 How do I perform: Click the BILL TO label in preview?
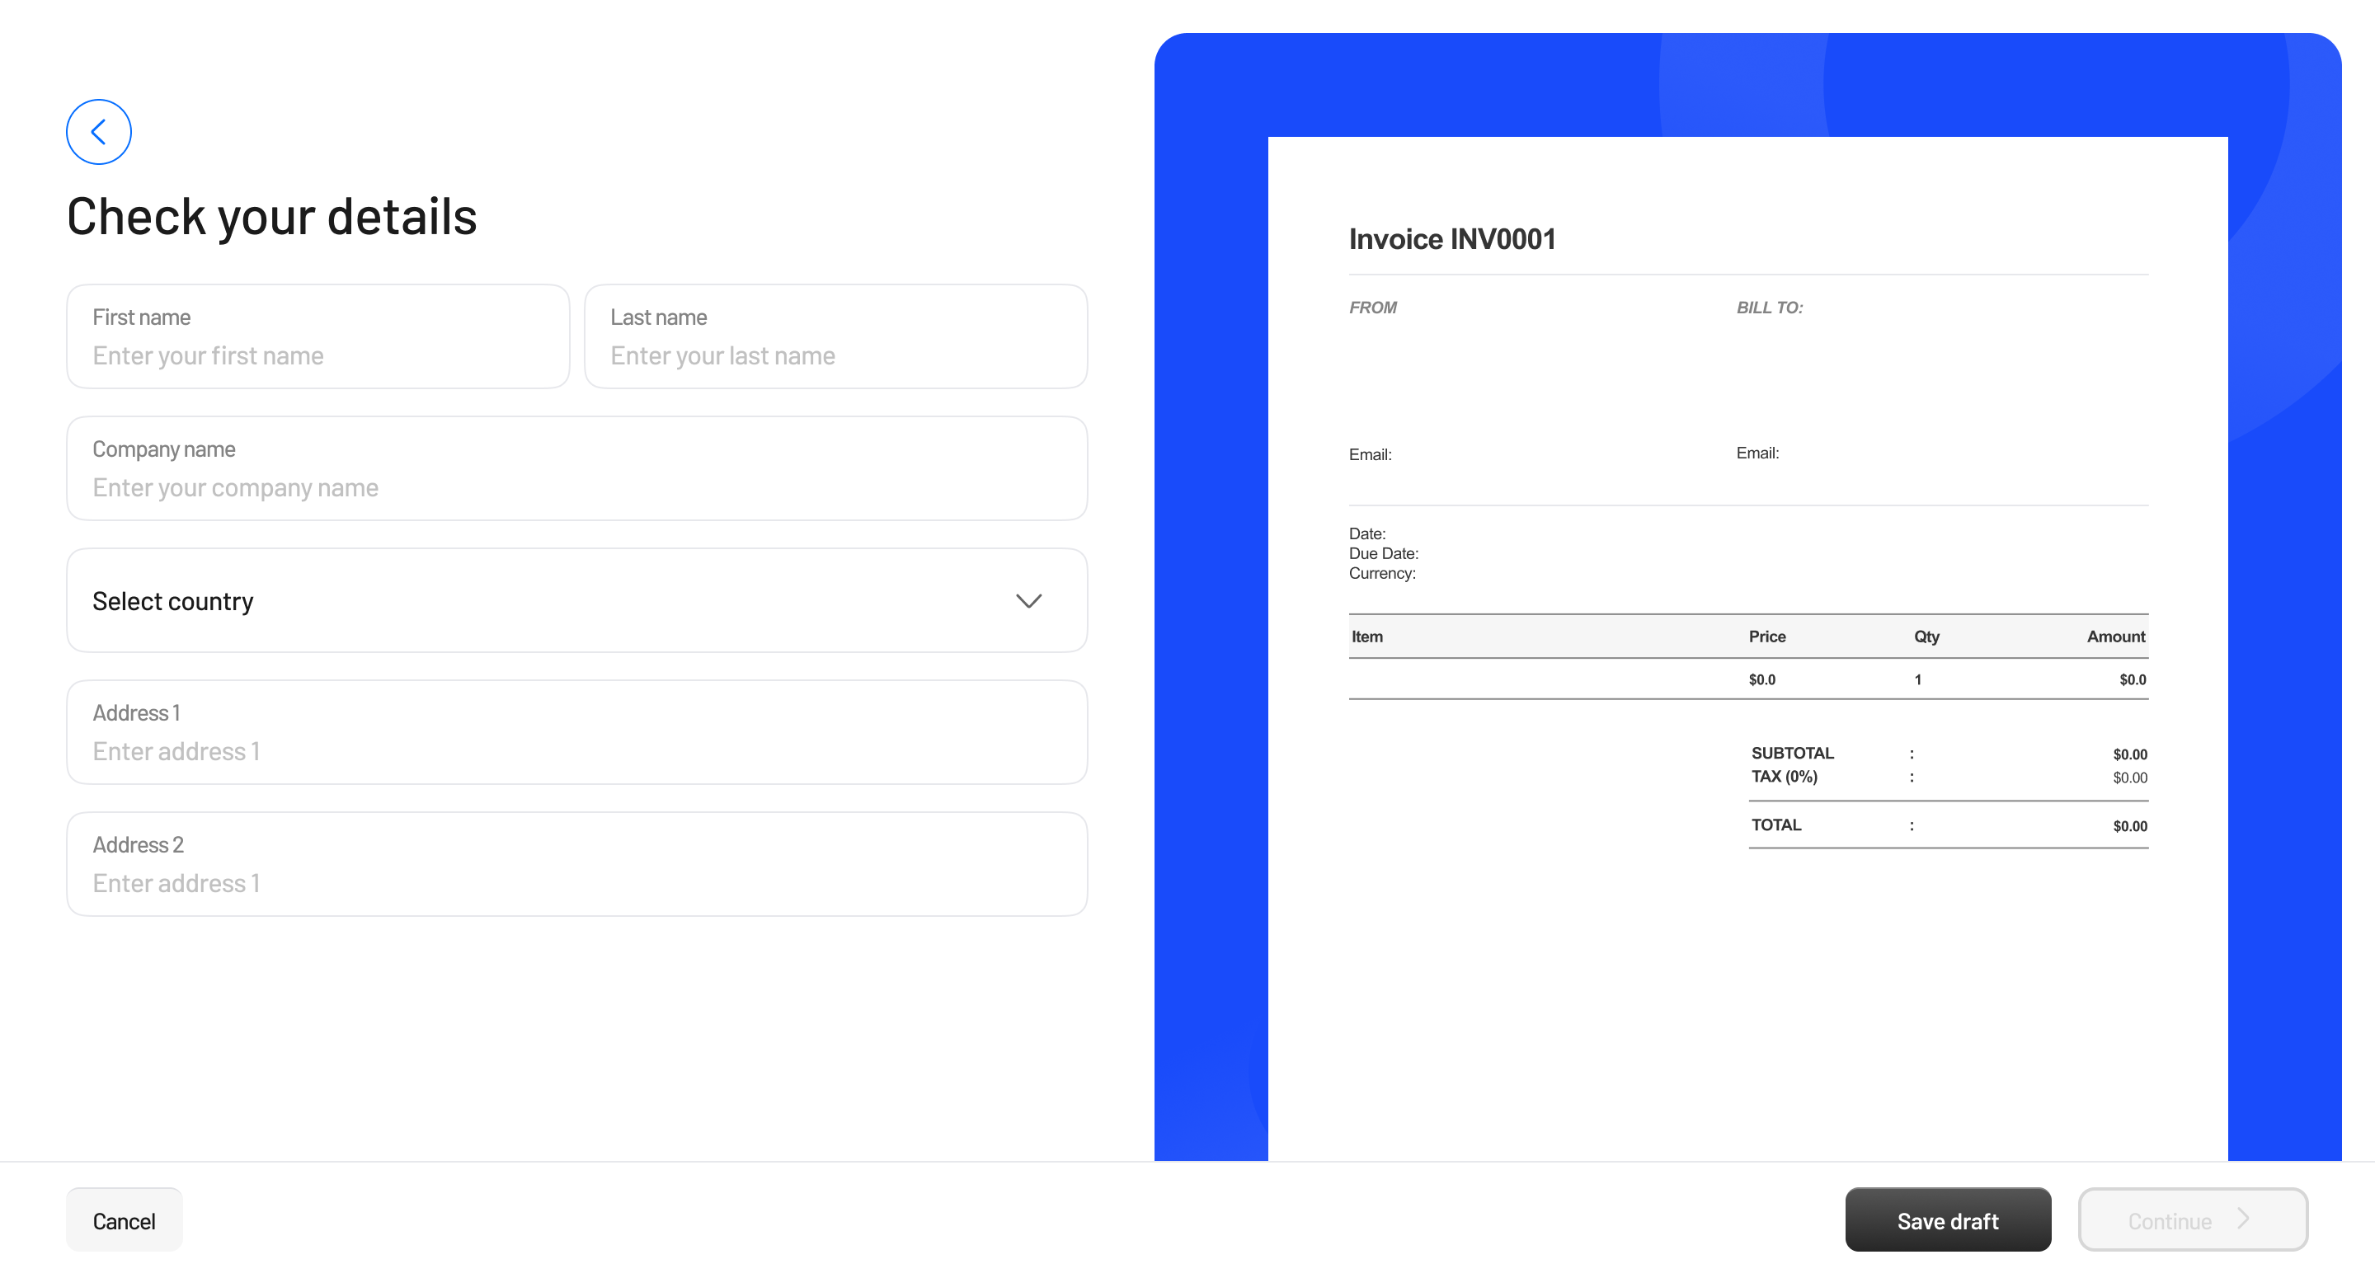coord(1768,308)
